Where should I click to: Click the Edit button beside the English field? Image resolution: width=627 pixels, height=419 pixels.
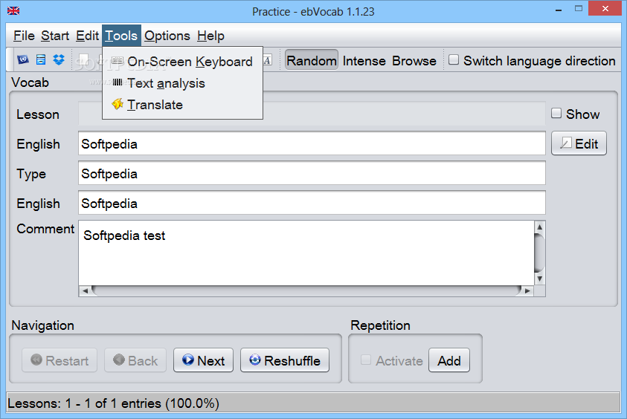click(x=579, y=143)
